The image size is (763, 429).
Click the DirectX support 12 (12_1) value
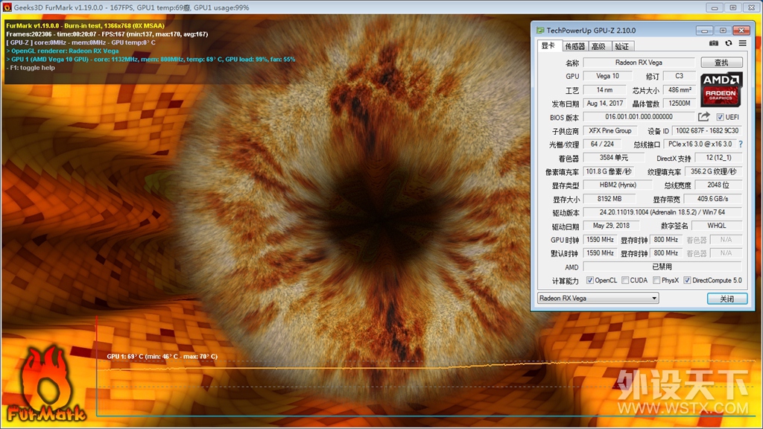pyautogui.click(x=719, y=158)
